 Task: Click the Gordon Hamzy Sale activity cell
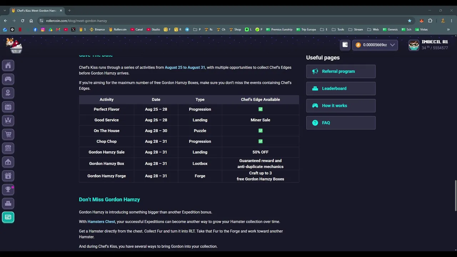coord(106,152)
